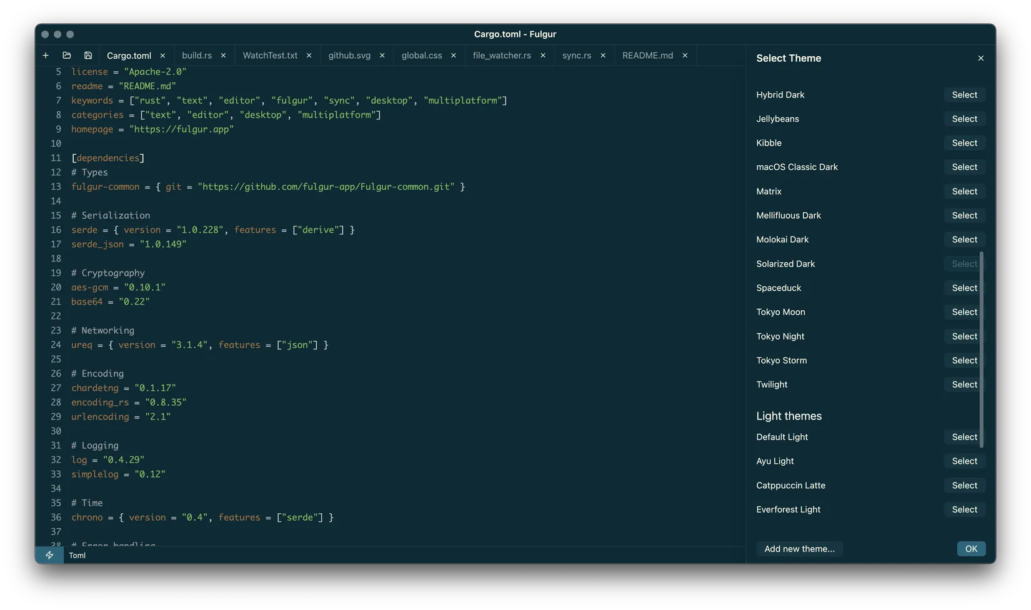The image size is (1031, 610).
Task: Close the Cargo.toml tab
Action: [162, 55]
